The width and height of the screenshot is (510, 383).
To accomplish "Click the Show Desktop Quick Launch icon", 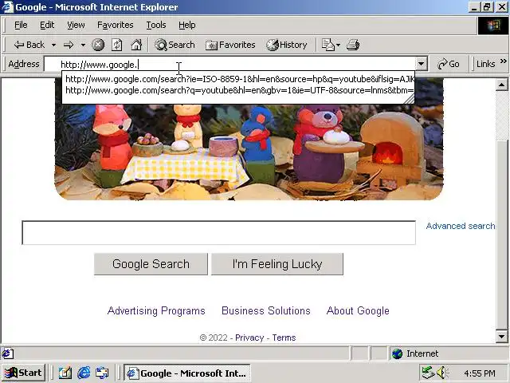I will click(65, 373).
